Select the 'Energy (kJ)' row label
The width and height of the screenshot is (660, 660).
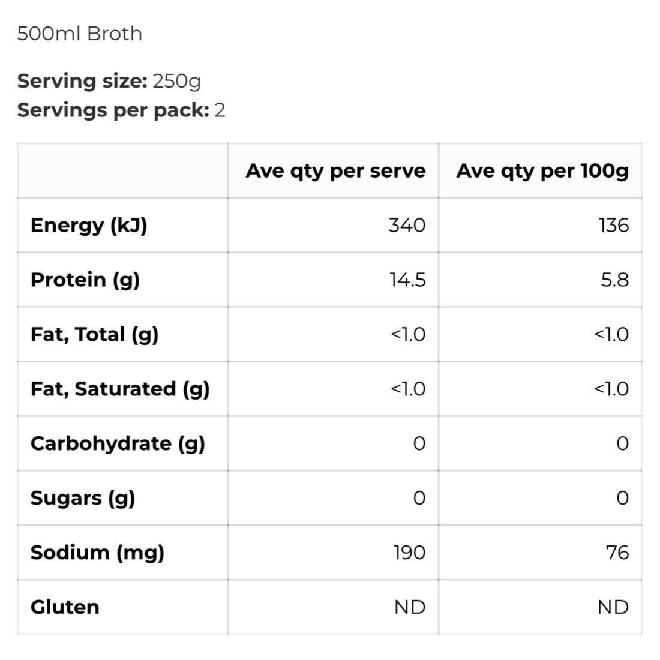[89, 226]
